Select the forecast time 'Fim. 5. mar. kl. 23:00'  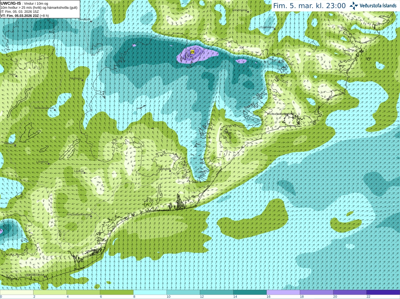coord(309,6)
